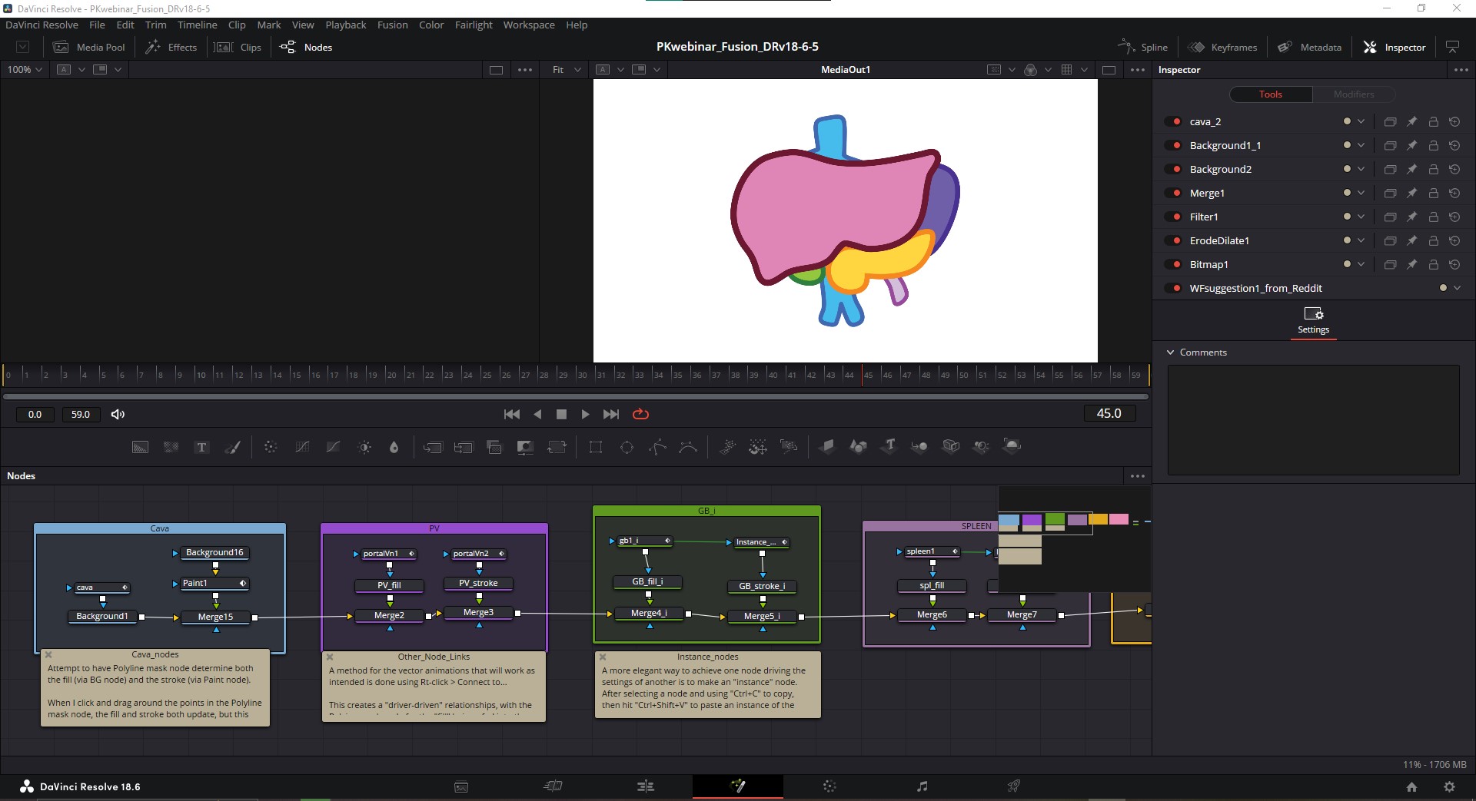The width and height of the screenshot is (1476, 801).
Task: Add a Rectangle mask from the toolbar
Action: (x=596, y=447)
